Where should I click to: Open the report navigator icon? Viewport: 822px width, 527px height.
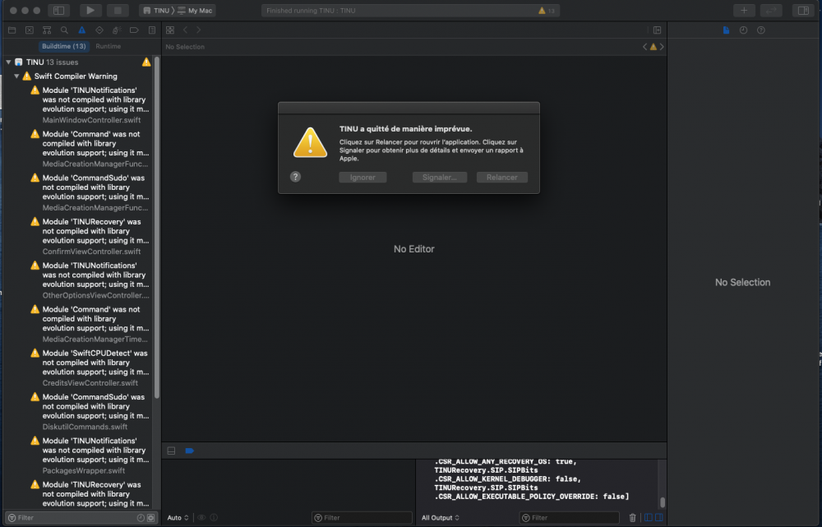click(152, 30)
